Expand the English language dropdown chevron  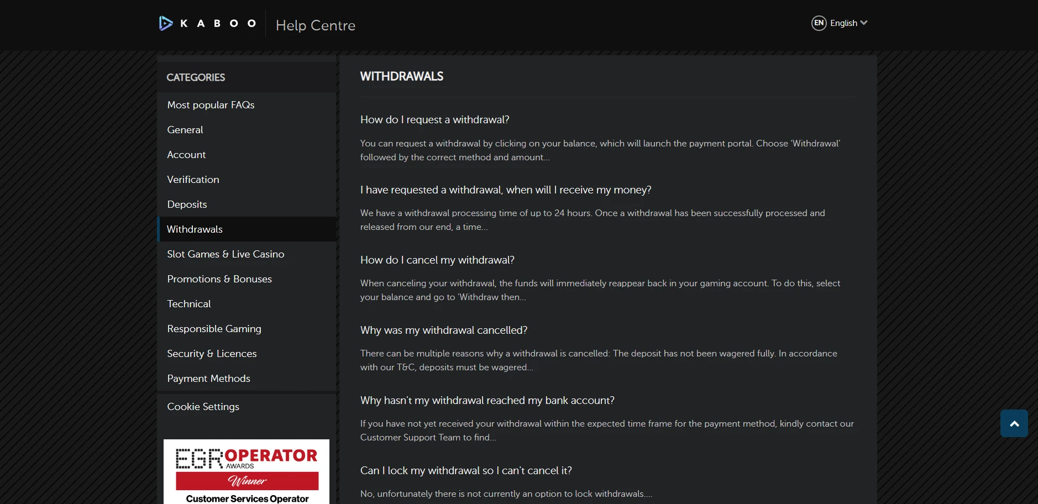coord(864,23)
